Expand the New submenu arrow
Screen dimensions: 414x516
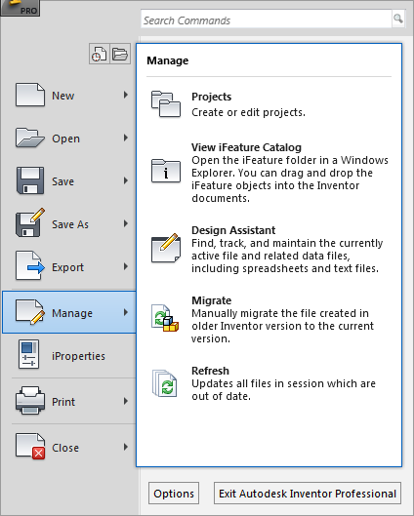[x=126, y=96]
